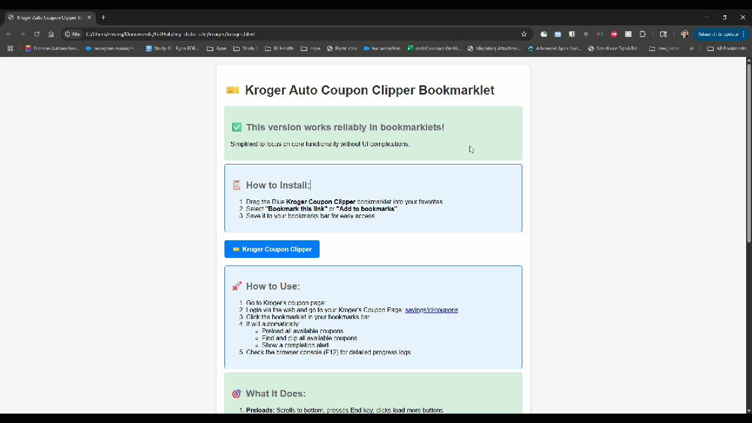752x423 pixels.
Task: Open the espn bookmarks folder
Action: (310, 49)
